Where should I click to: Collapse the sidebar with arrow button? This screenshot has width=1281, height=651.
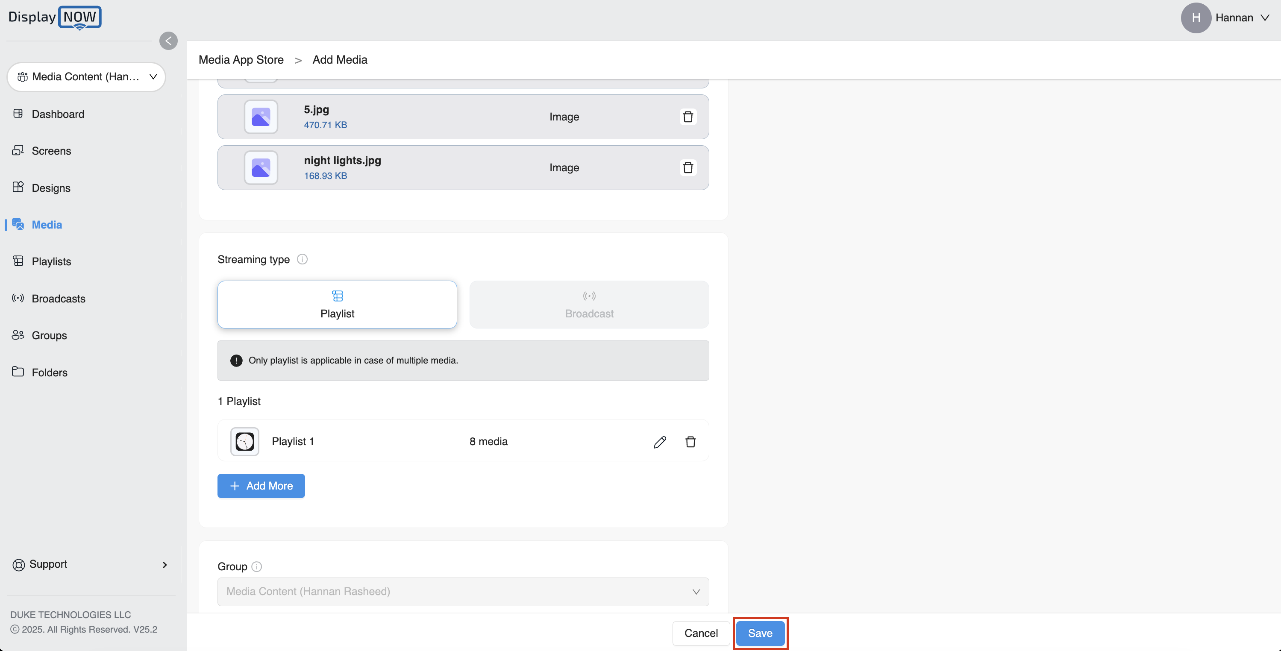(x=168, y=41)
